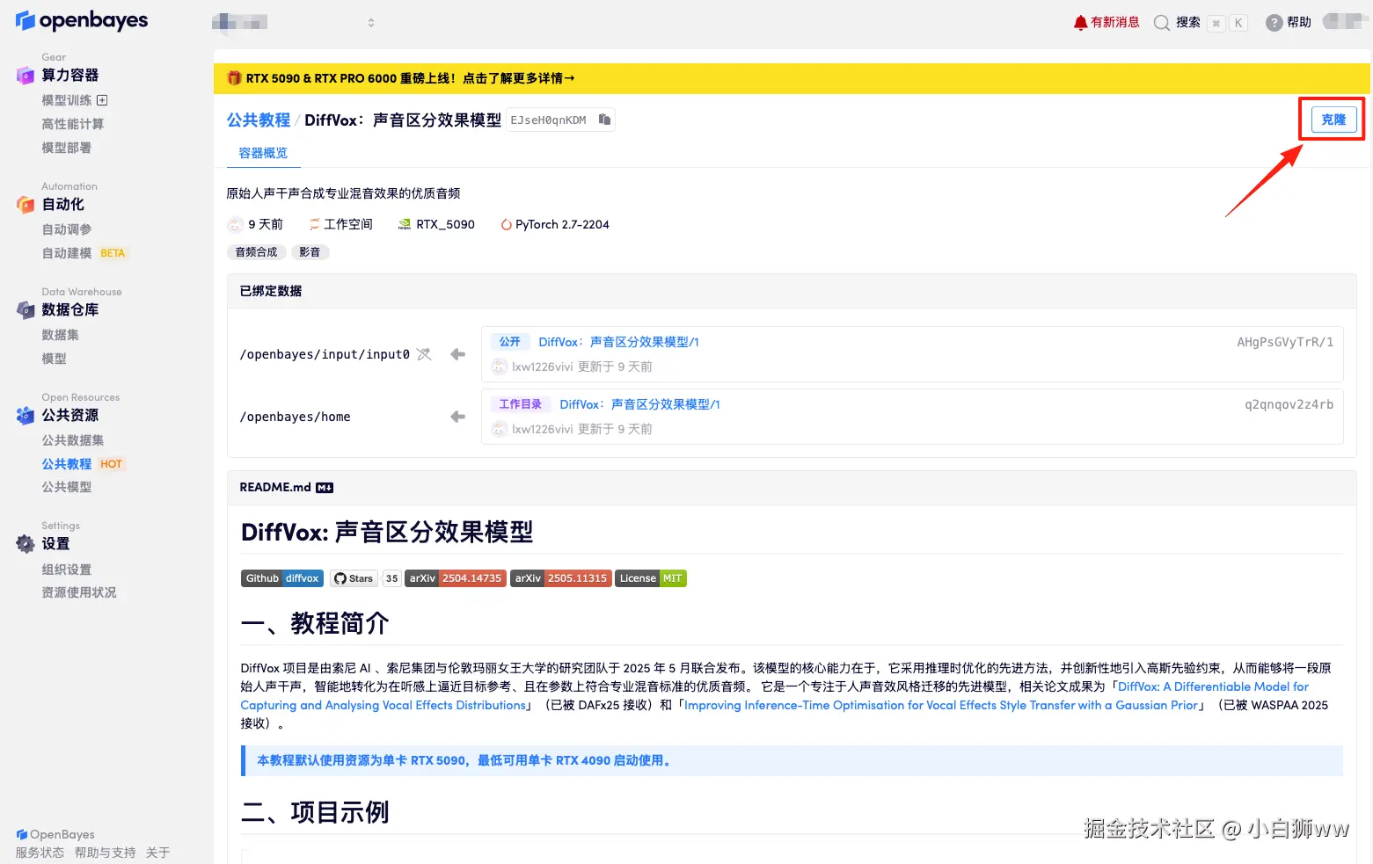Open the Github diffvox badge
This screenshot has width=1373, height=864.
pyautogui.click(x=282, y=578)
